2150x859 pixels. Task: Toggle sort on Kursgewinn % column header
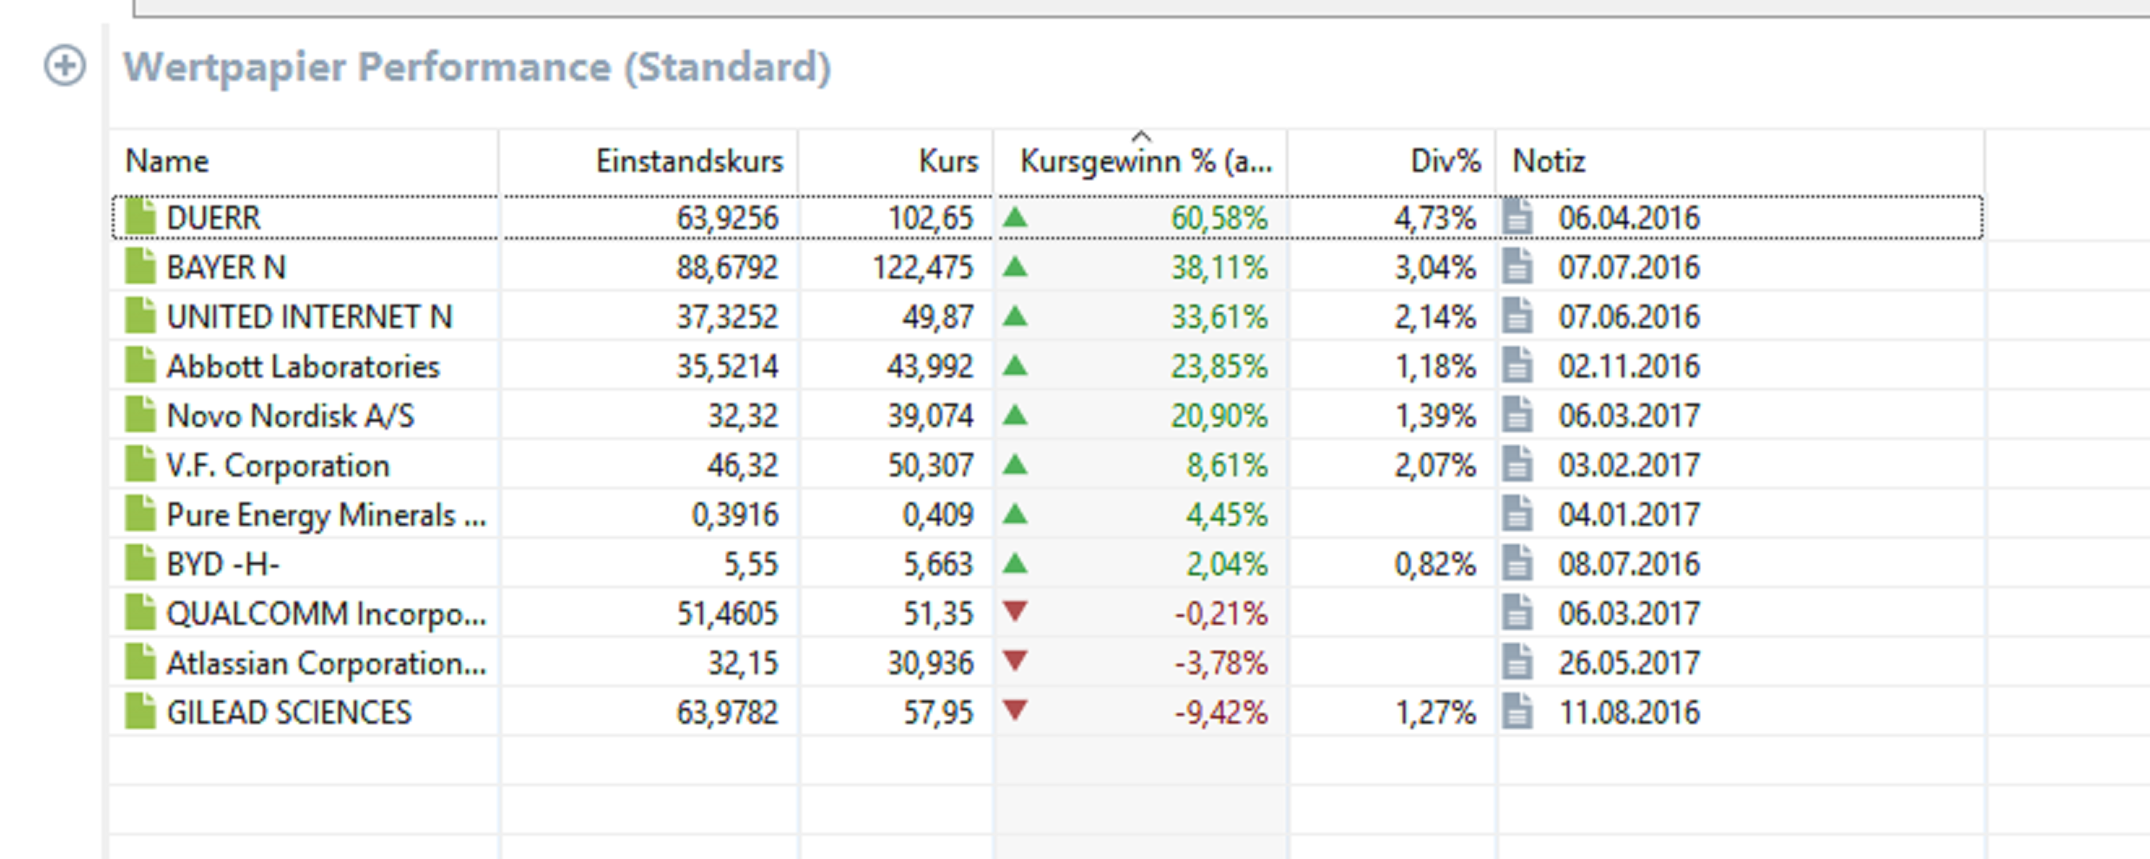(1145, 161)
